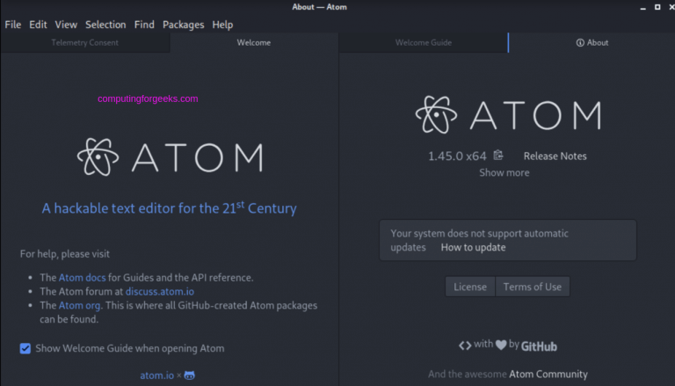The height and width of the screenshot is (386, 675).
Task: Click the License button
Action: pos(470,287)
